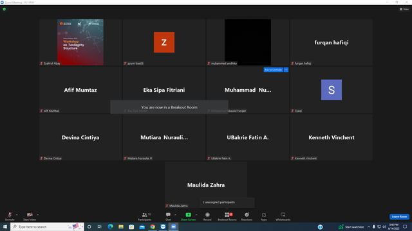Select the furqan hafiqi participant tile

coord(332,42)
